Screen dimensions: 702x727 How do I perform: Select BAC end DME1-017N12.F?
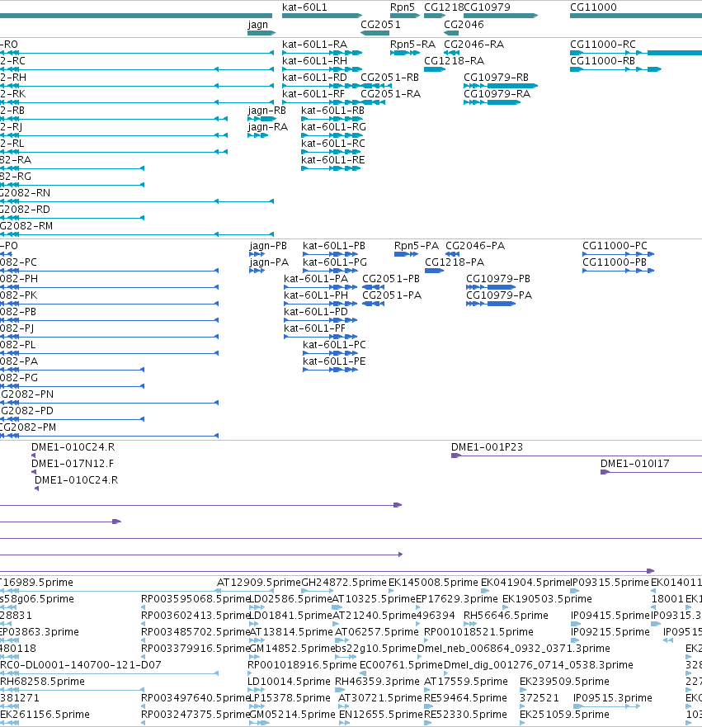(73, 463)
